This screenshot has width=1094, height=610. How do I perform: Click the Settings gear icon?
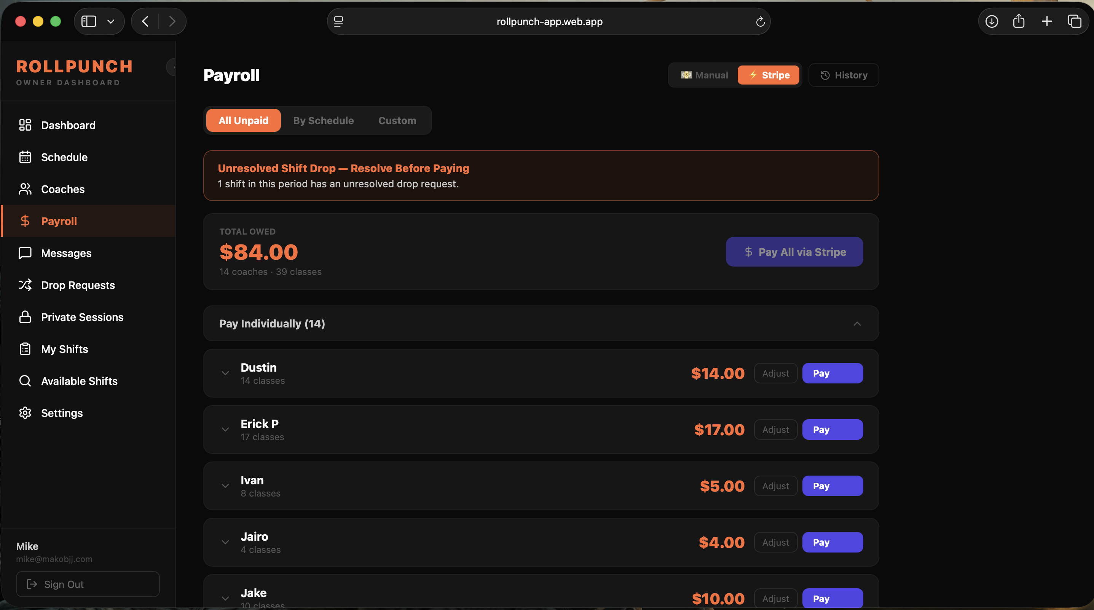click(x=25, y=413)
